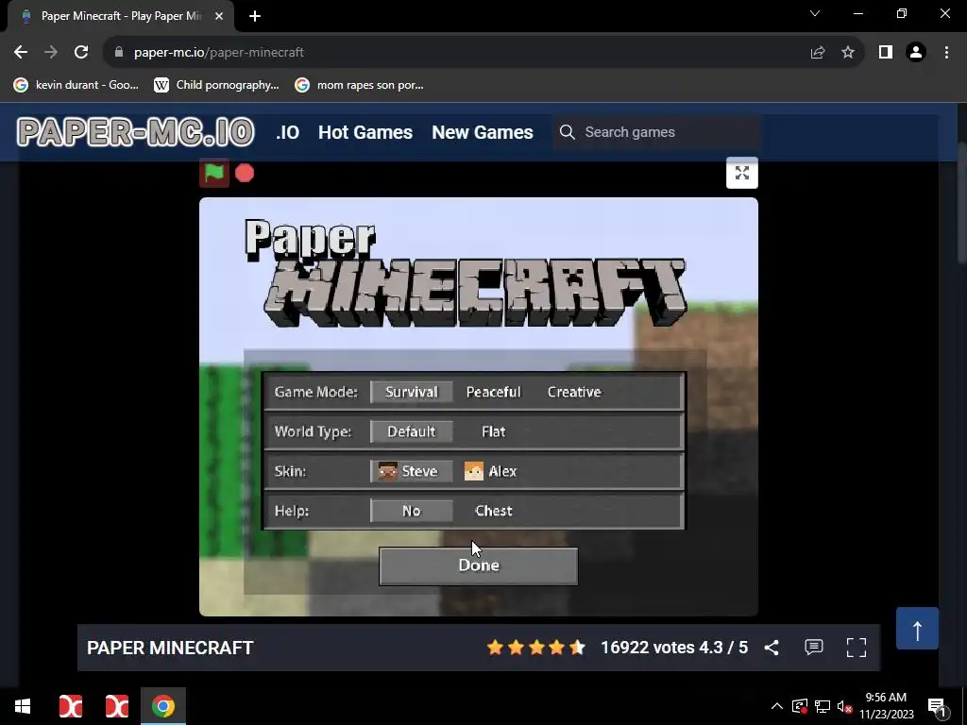Open the Chrome three-dot menu
Screen dimensions: 967x725
pyautogui.click(x=946, y=53)
